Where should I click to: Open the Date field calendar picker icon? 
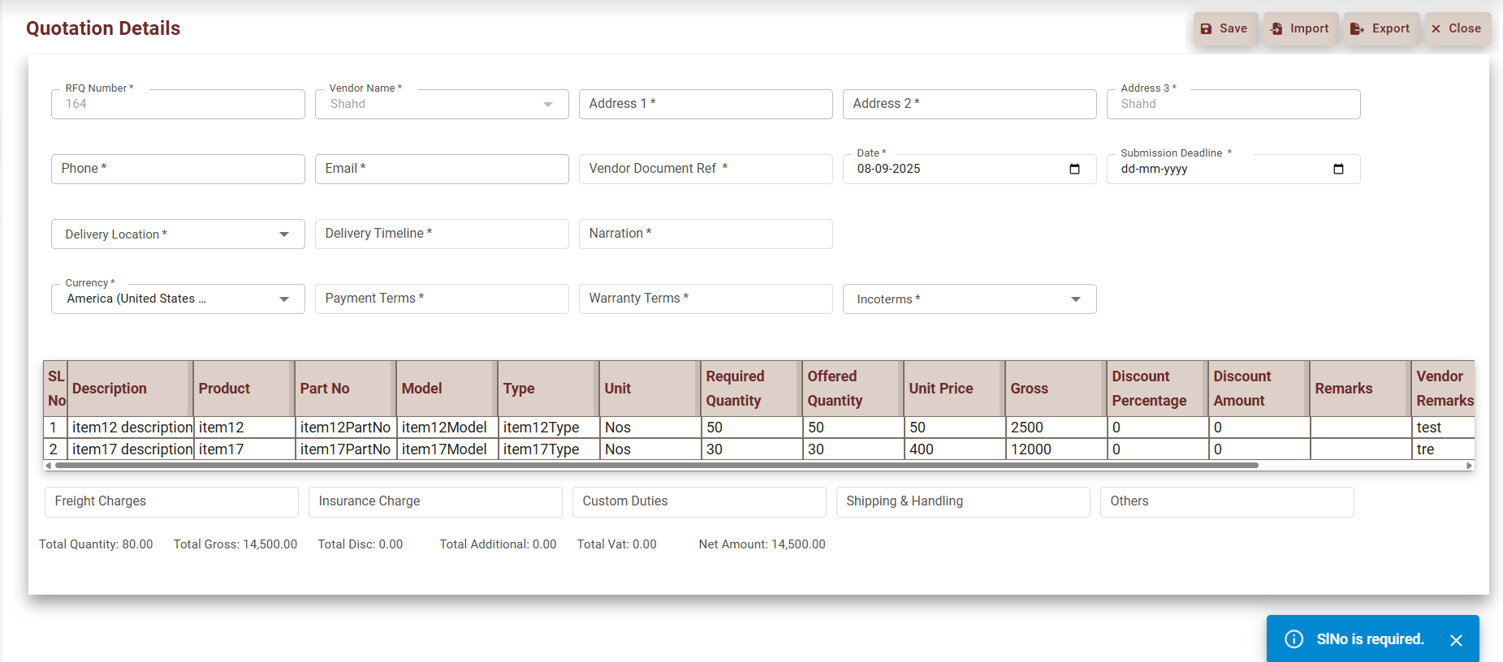1074,169
